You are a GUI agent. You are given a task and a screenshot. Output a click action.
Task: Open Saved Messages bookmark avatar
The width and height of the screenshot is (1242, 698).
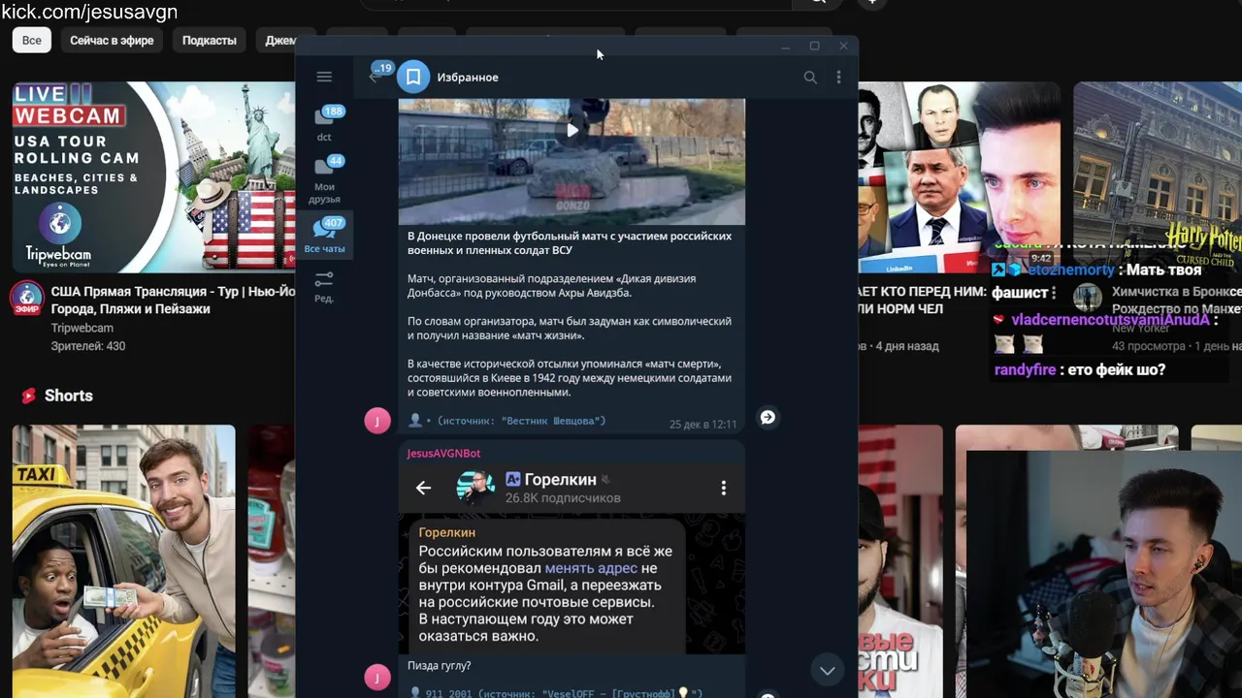[x=413, y=77]
